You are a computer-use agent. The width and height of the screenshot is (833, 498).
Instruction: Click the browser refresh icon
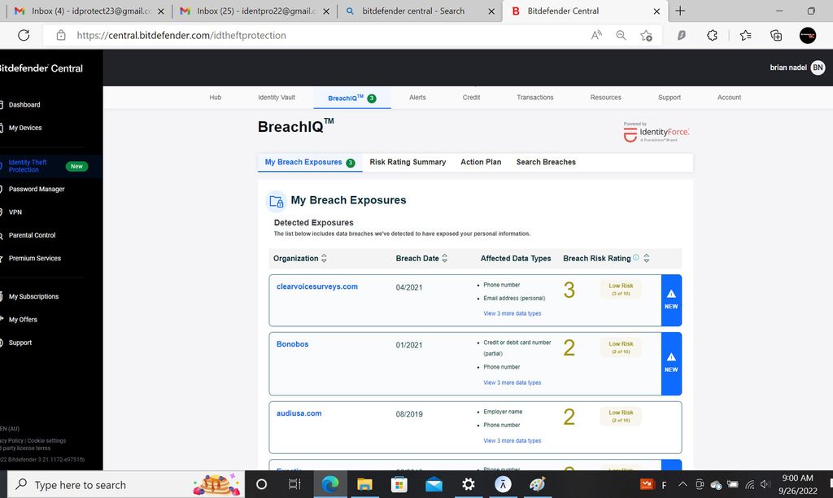[24, 35]
